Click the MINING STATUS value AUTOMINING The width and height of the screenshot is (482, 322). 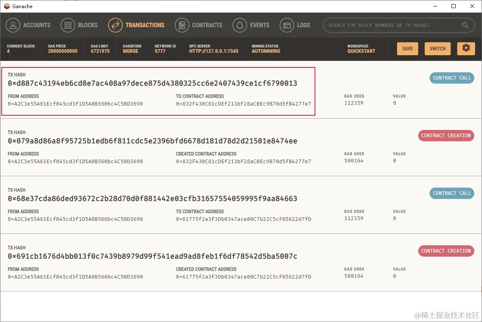266,51
